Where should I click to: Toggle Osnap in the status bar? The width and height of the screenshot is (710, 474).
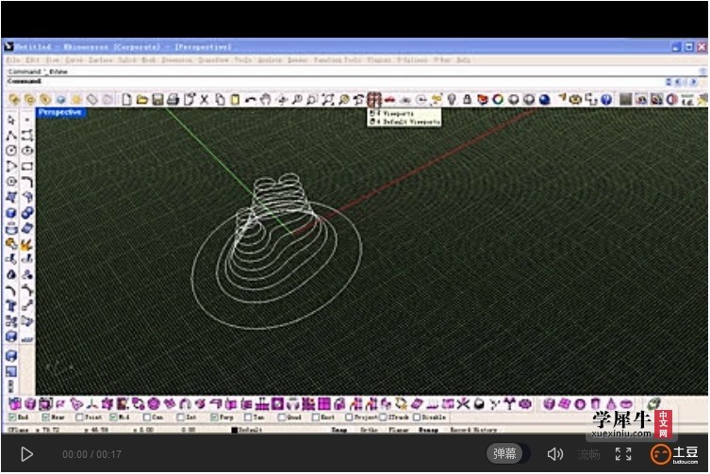(428, 430)
